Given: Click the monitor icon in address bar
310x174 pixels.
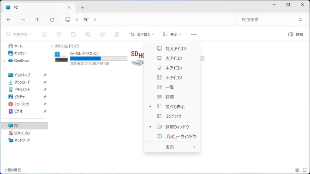Looking at the screenshot, I should click(x=68, y=19).
